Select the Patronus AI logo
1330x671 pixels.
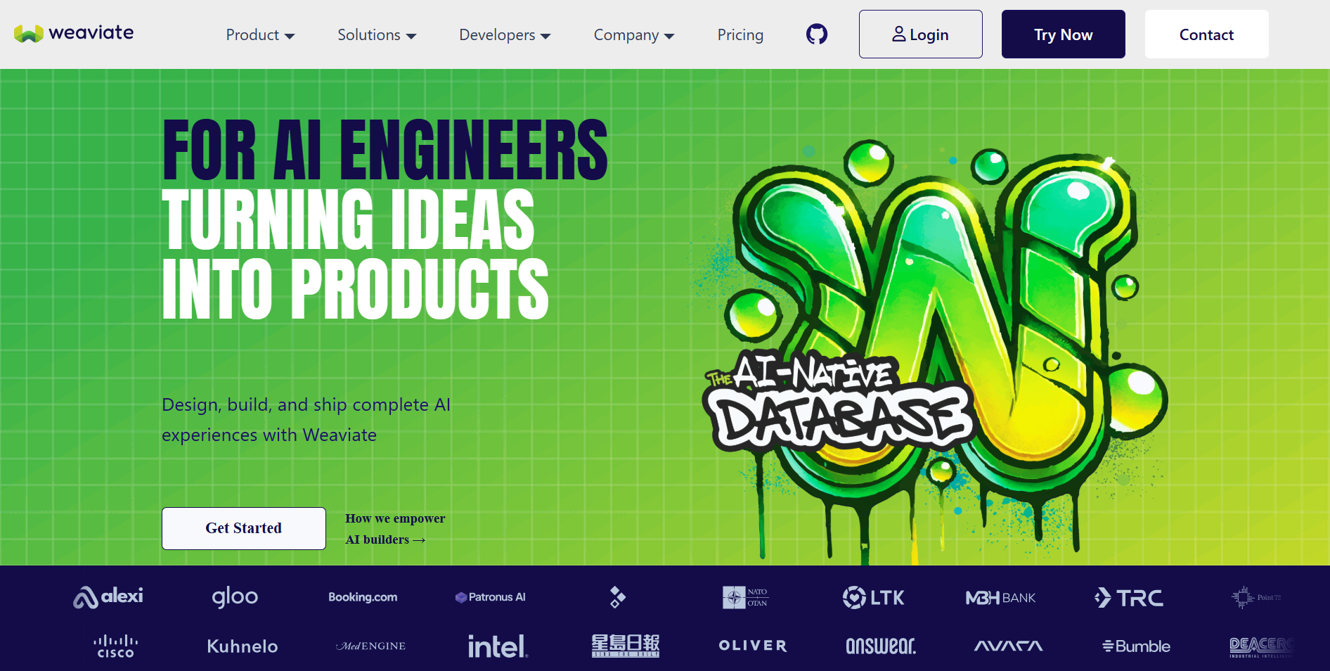(490, 597)
